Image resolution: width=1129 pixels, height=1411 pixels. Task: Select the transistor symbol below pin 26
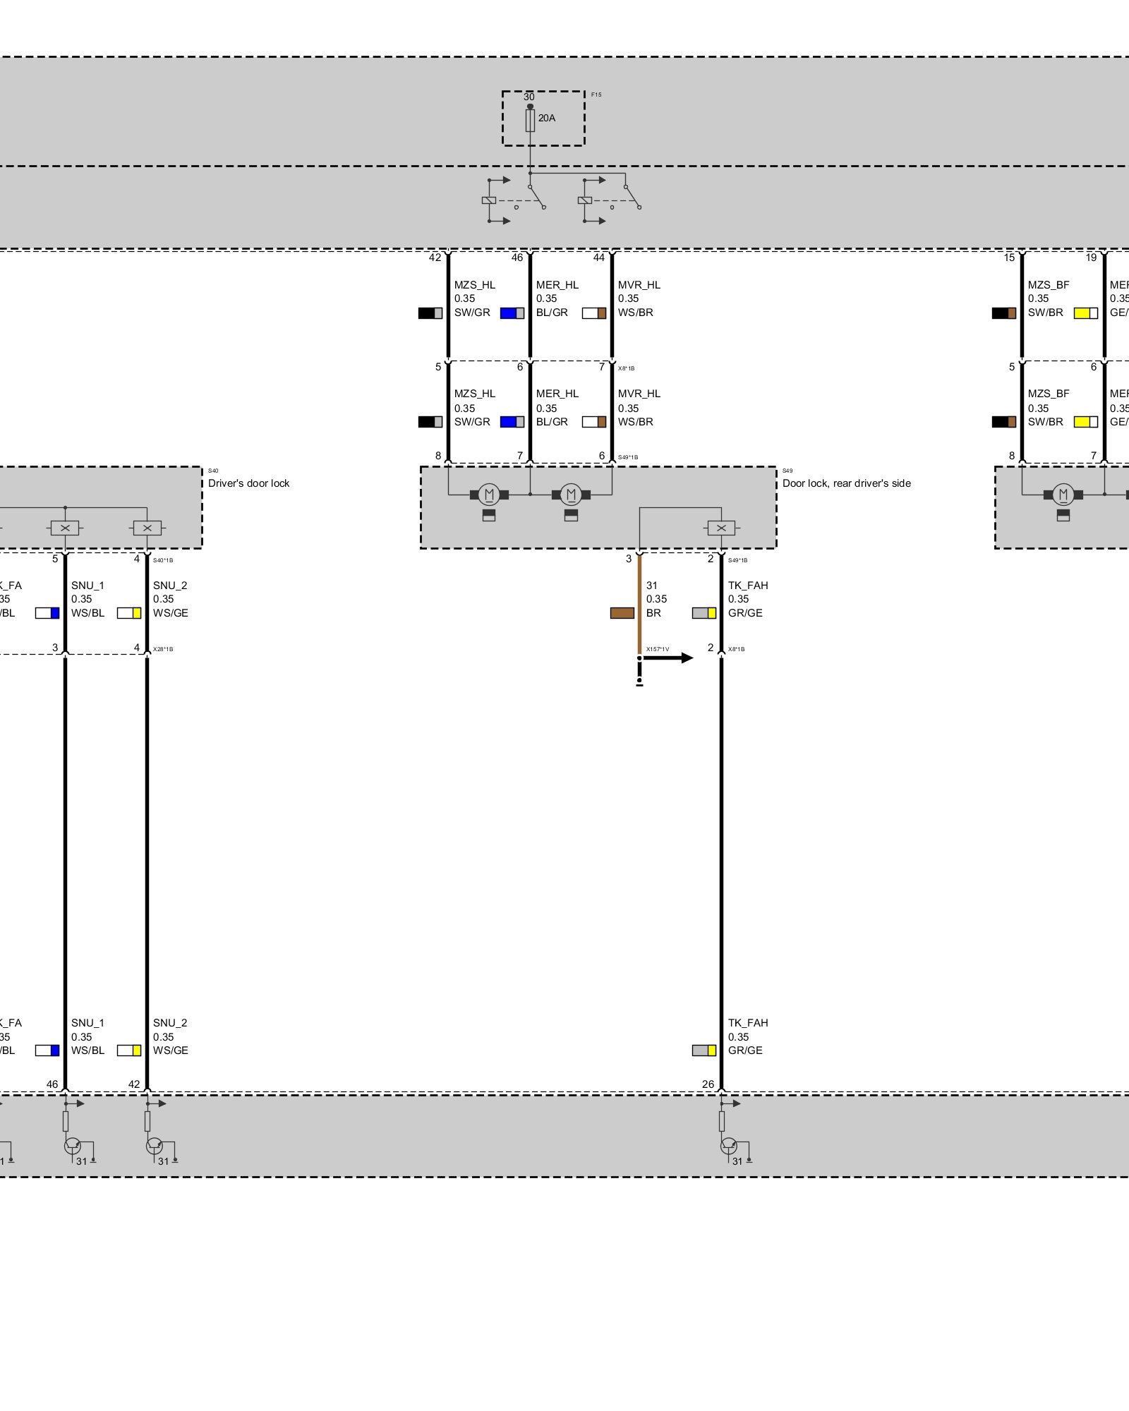click(727, 1146)
